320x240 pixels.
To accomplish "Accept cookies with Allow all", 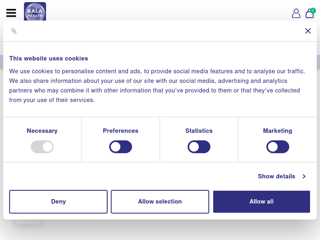I will [262, 202].
